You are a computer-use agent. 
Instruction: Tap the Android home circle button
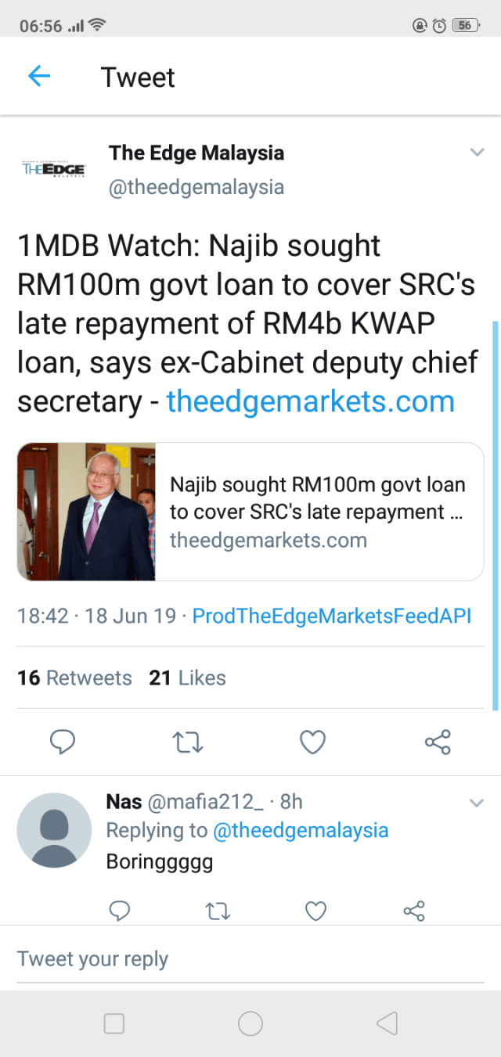pos(250,1023)
